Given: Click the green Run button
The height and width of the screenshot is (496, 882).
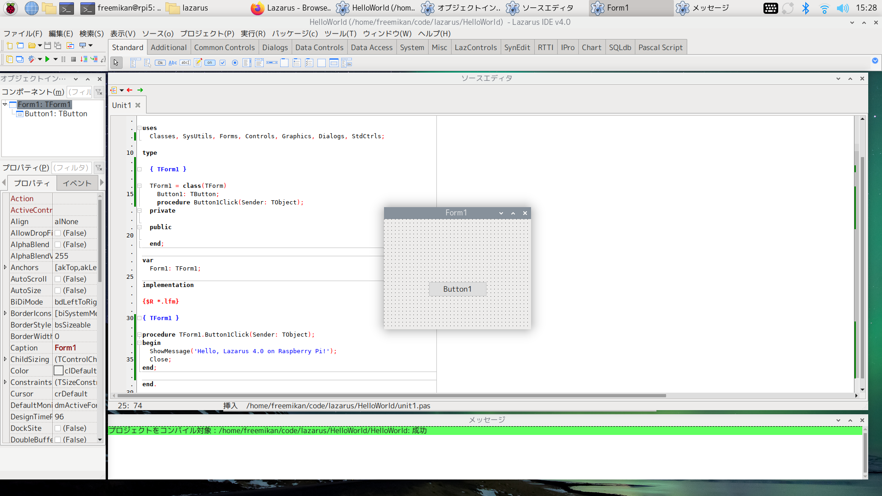Looking at the screenshot, I should (x=47, y=59).
